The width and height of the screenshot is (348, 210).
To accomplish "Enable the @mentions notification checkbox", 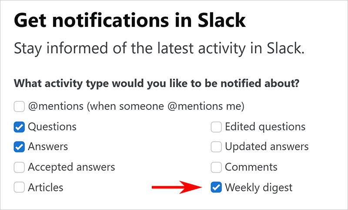I will click(19, 107).
